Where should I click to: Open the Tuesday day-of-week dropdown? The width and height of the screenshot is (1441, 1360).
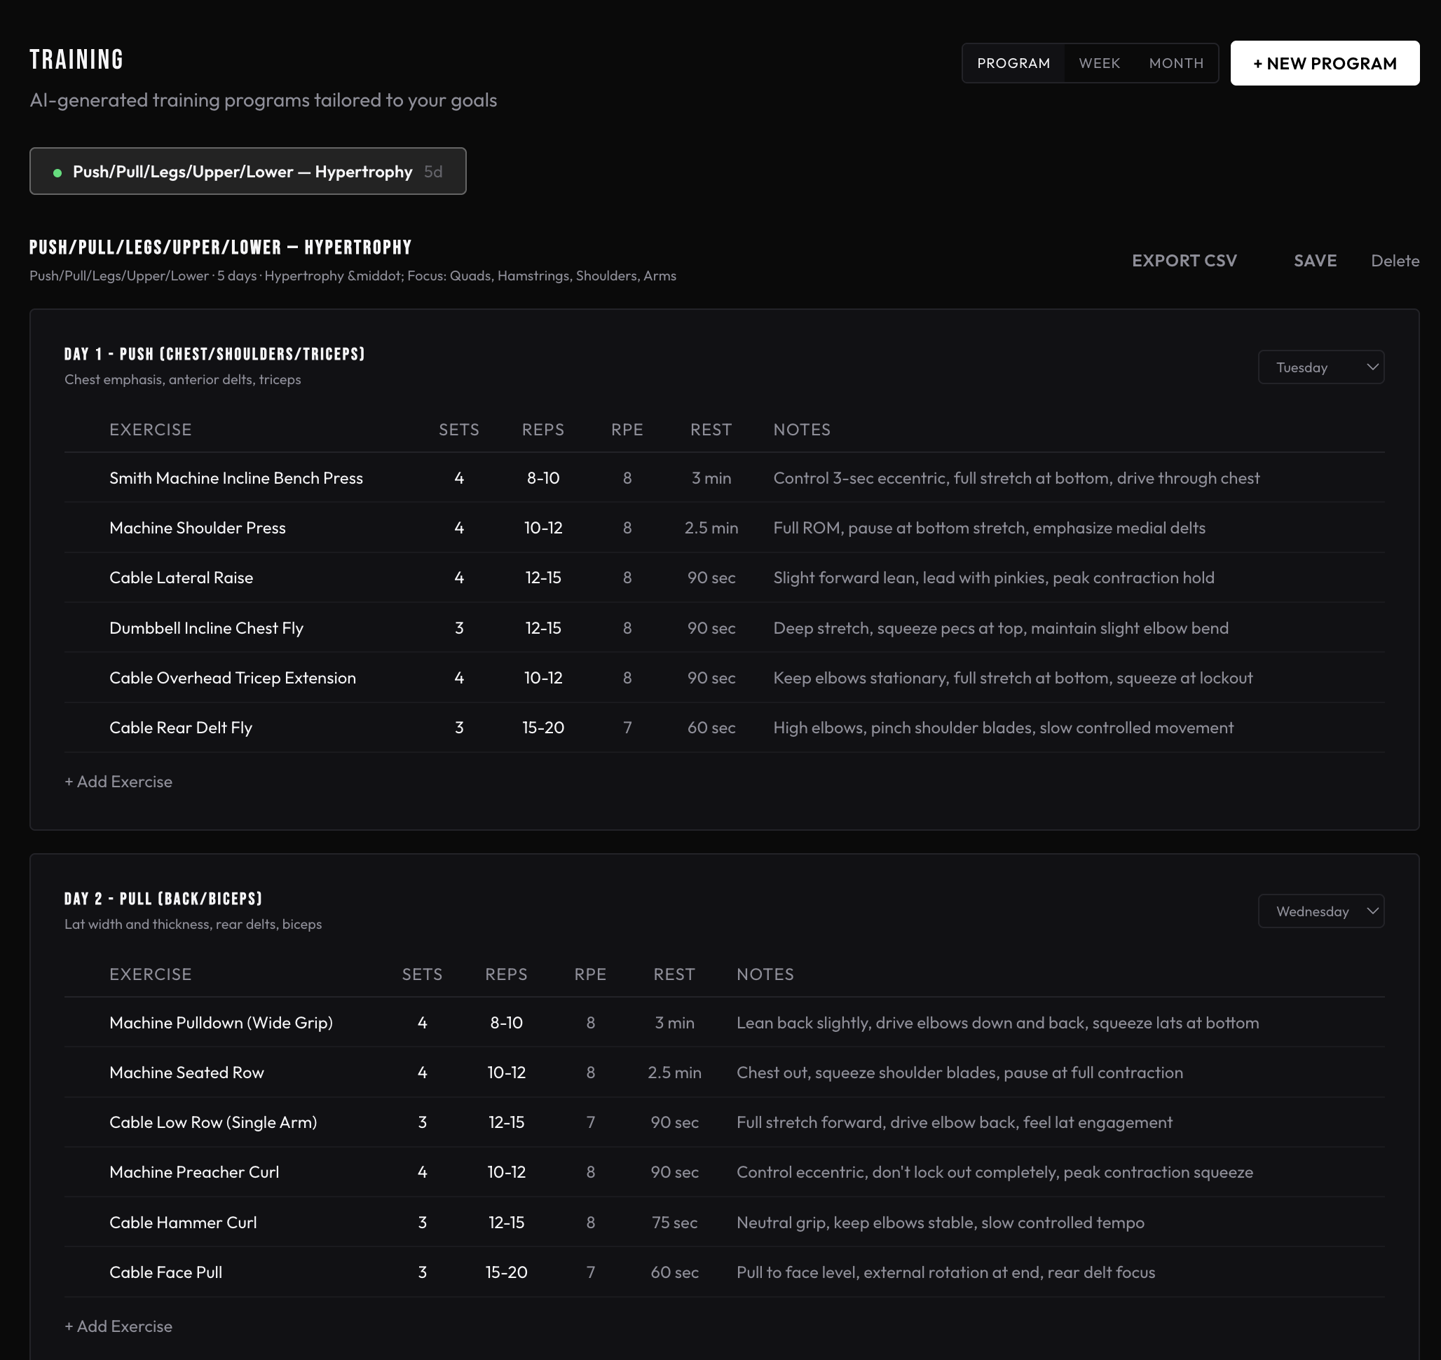(x=1320, y=367)
